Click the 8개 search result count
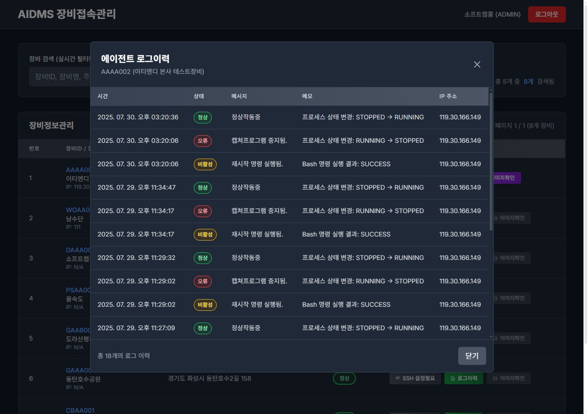This screenshot has width=588, height=414. tap(529, 82)
